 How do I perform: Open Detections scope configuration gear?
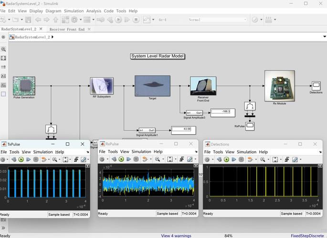(208, 159)
